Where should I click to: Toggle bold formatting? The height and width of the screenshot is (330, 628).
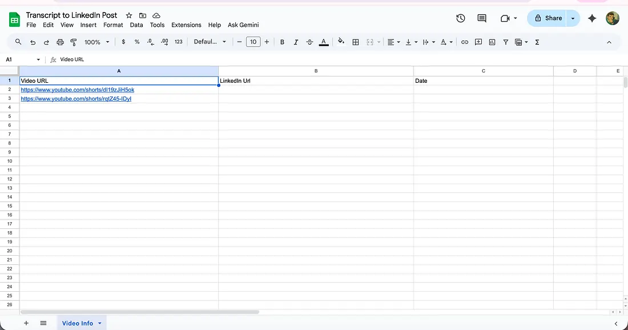point(282,42)
